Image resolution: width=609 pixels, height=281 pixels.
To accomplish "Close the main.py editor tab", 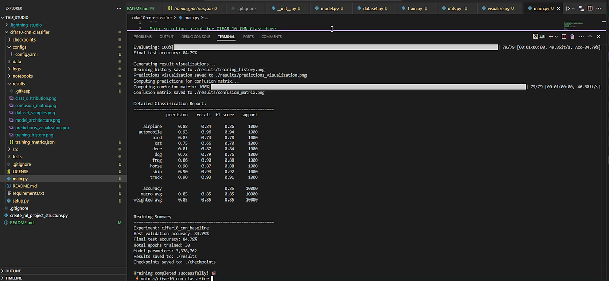I will pyautogui.click(x=559, y=9).
